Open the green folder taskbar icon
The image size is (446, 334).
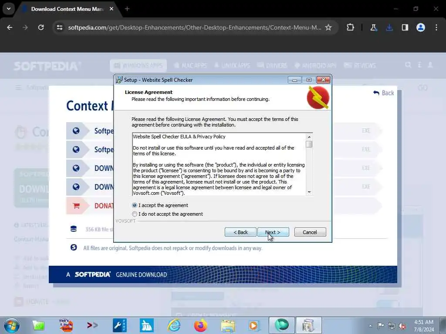pyautogui.click(x=38, y=325)
